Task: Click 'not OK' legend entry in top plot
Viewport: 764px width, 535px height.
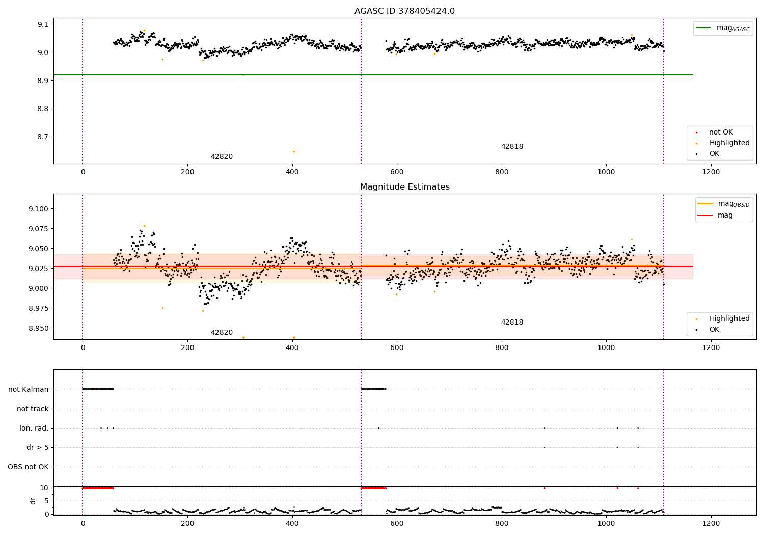Action: tap(721, 132)
